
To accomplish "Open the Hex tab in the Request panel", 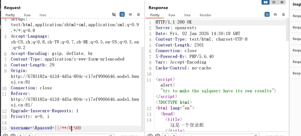I will pyautogui.click(x=43, y=15).
